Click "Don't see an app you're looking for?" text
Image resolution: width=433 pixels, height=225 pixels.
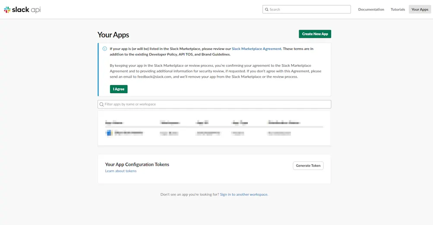click(190, 194)
